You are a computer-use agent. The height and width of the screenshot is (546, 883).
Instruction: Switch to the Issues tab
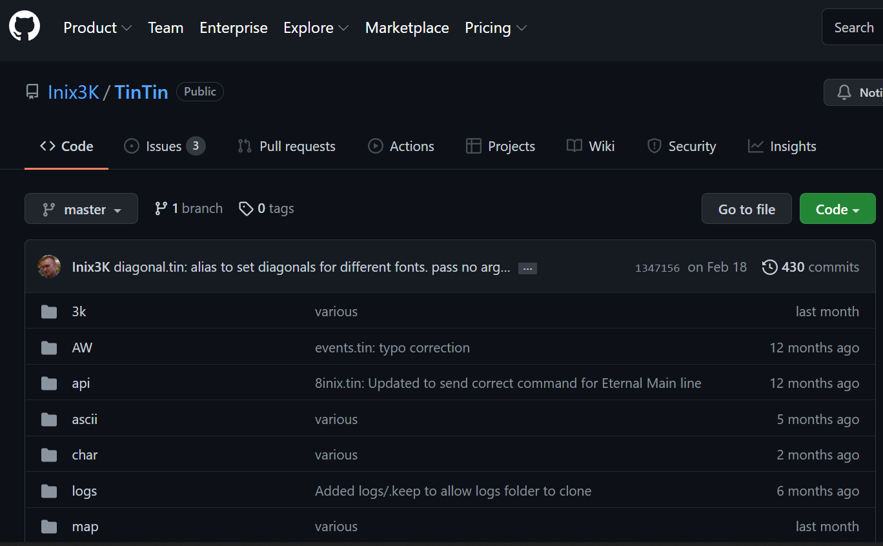164,147
